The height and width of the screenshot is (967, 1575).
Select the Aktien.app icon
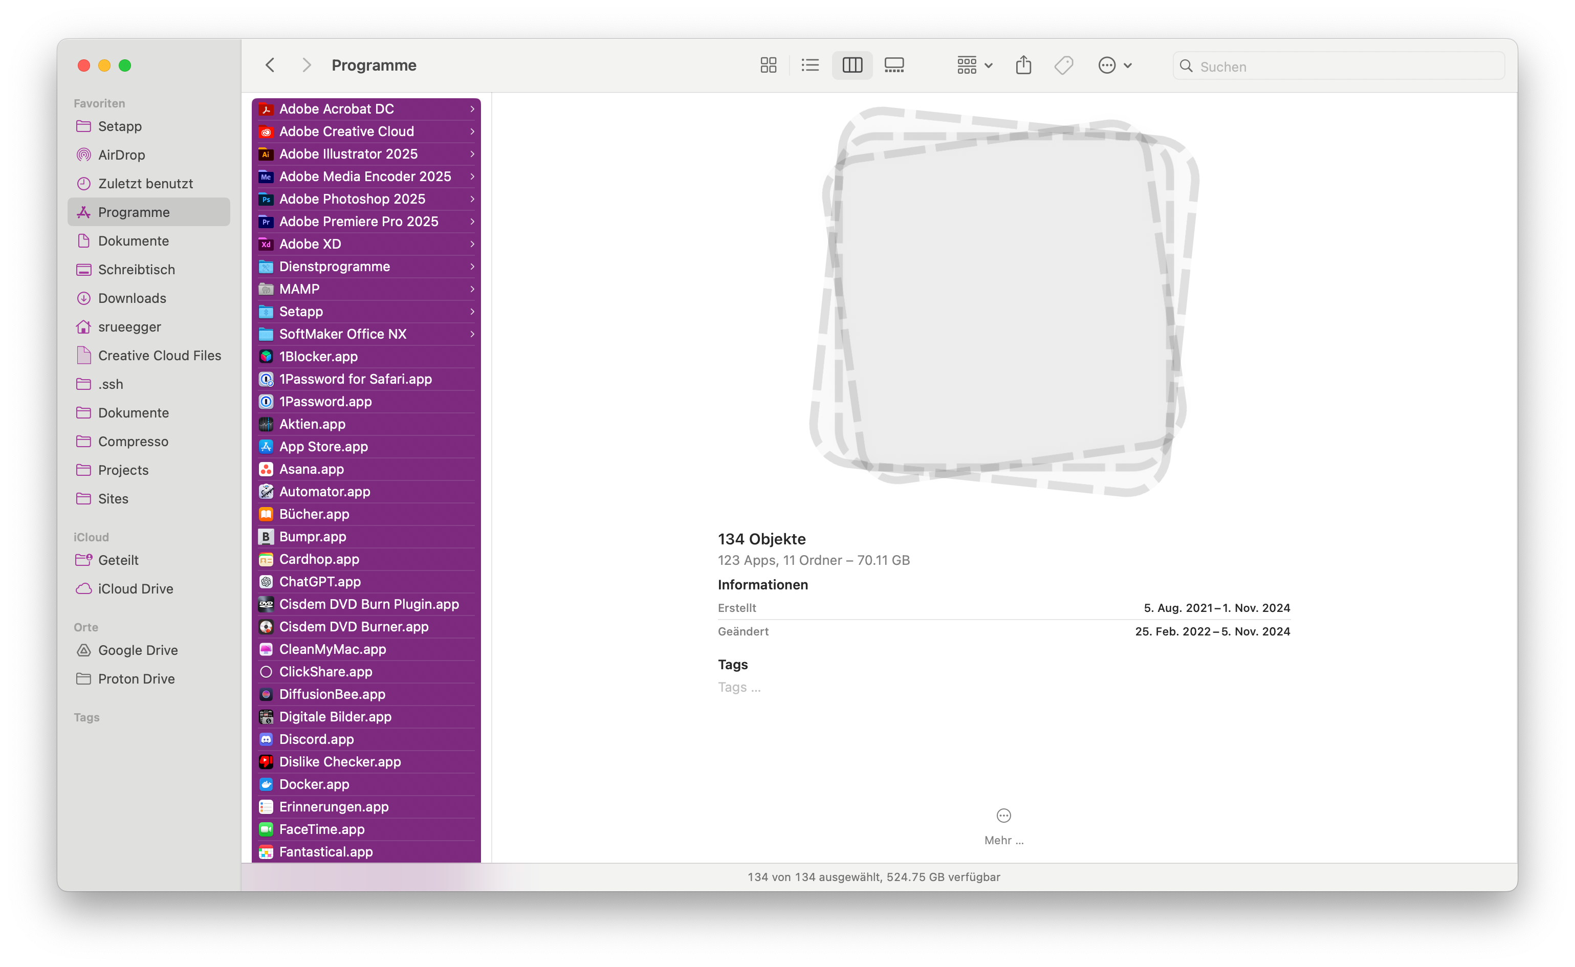tap(266, 424)
